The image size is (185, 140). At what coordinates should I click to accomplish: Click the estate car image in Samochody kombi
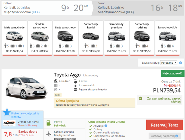(91, 36)
